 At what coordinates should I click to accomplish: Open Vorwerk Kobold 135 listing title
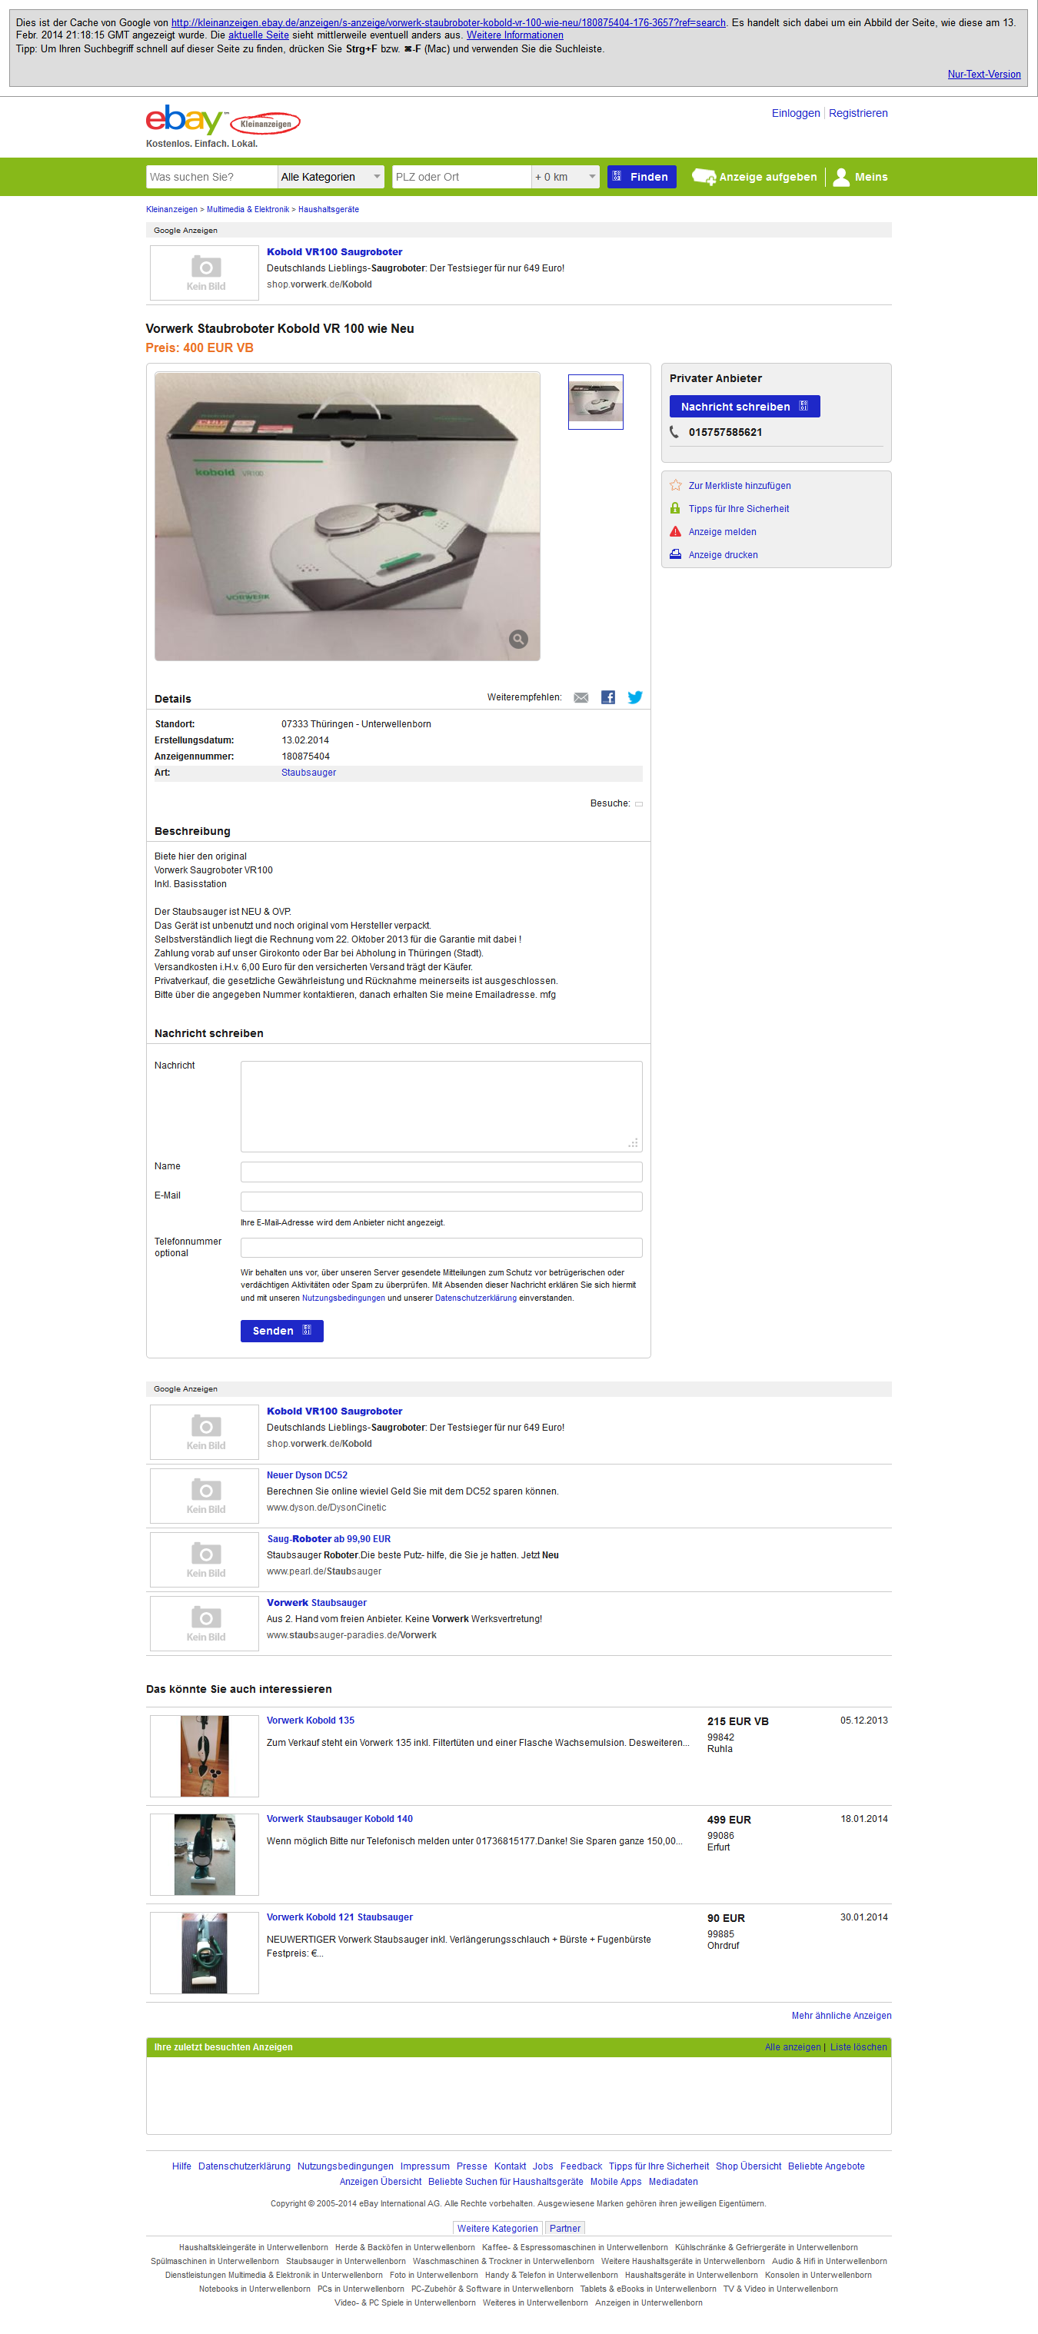point(310,1721)
